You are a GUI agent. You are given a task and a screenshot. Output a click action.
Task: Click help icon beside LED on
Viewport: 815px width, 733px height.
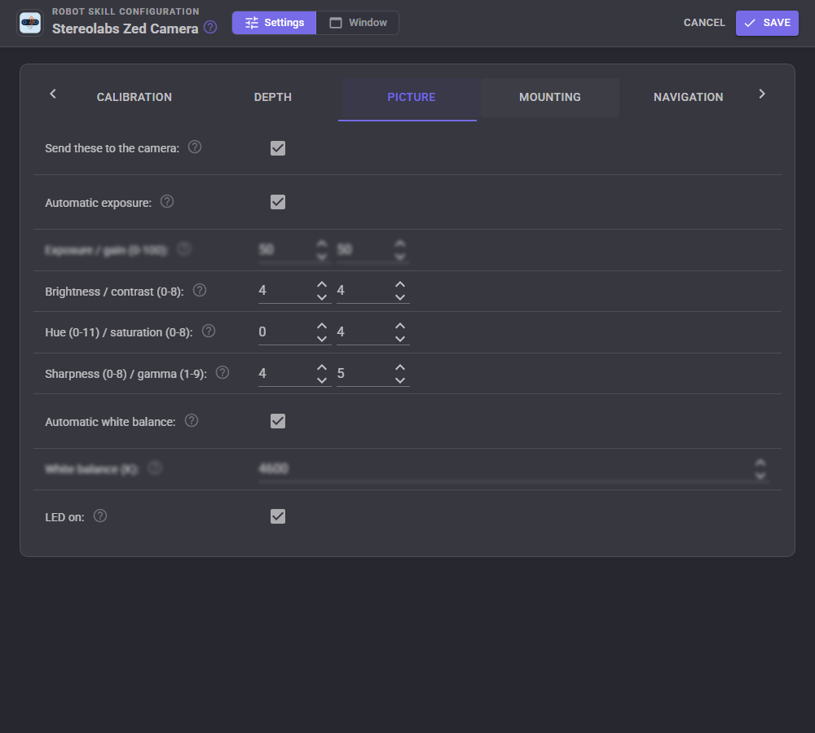(99, 516)
